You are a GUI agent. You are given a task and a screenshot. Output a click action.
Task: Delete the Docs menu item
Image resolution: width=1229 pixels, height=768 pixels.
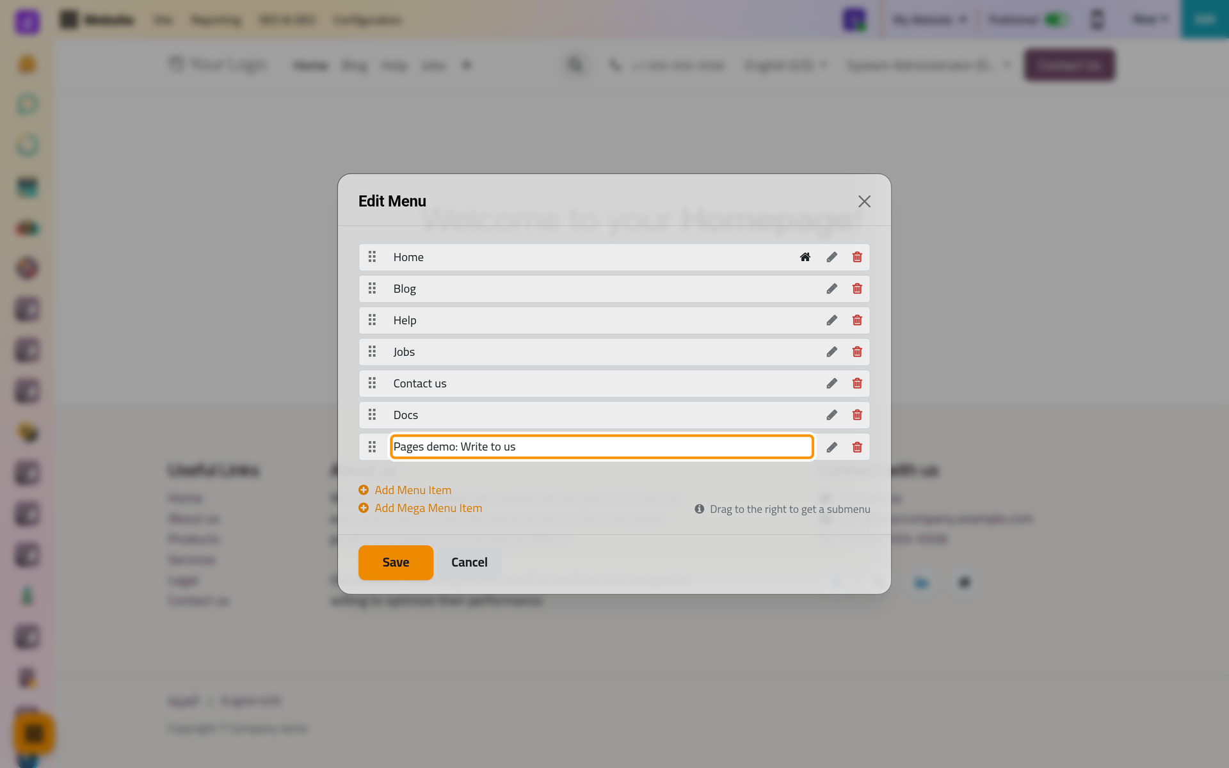[x=857, y=415]
